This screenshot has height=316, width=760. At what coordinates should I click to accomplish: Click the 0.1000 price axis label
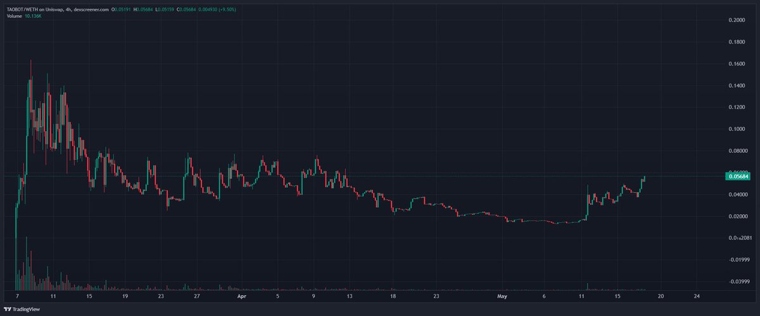coord(737,129)
